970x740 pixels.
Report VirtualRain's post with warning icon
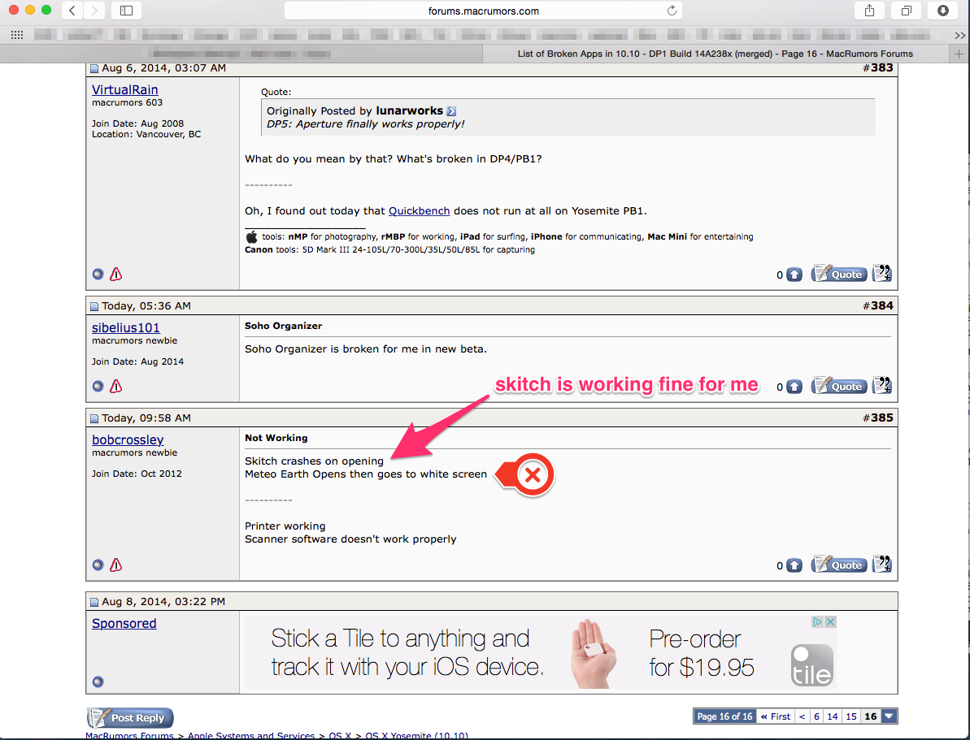(x=115, y=274)
